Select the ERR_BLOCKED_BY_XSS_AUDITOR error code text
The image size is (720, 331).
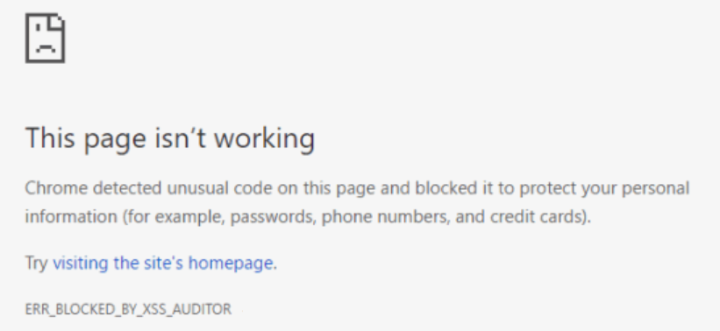128,309
